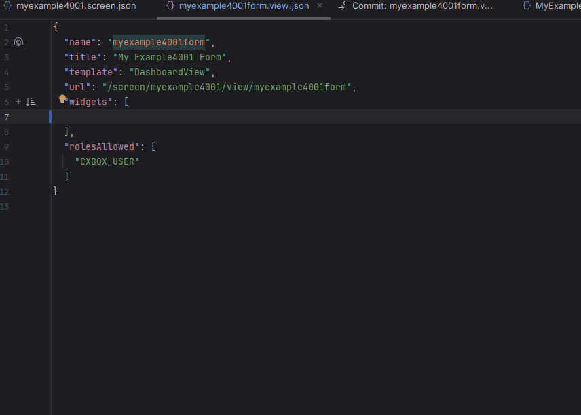
Task: Click the "myexample4001form" name value
Action: (159, 42)
